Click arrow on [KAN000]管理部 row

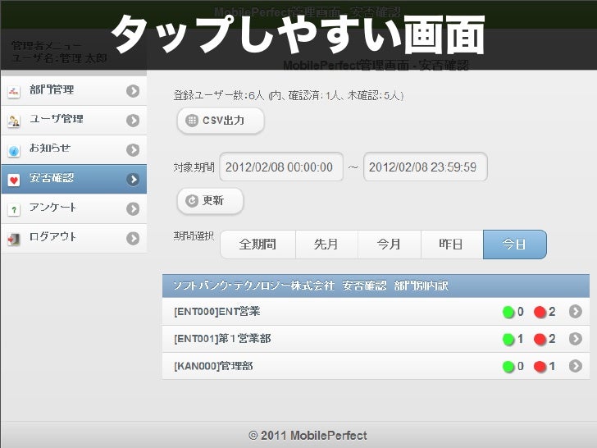[576, 366]
